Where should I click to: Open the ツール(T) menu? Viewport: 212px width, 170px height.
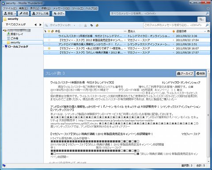[78, 8]
